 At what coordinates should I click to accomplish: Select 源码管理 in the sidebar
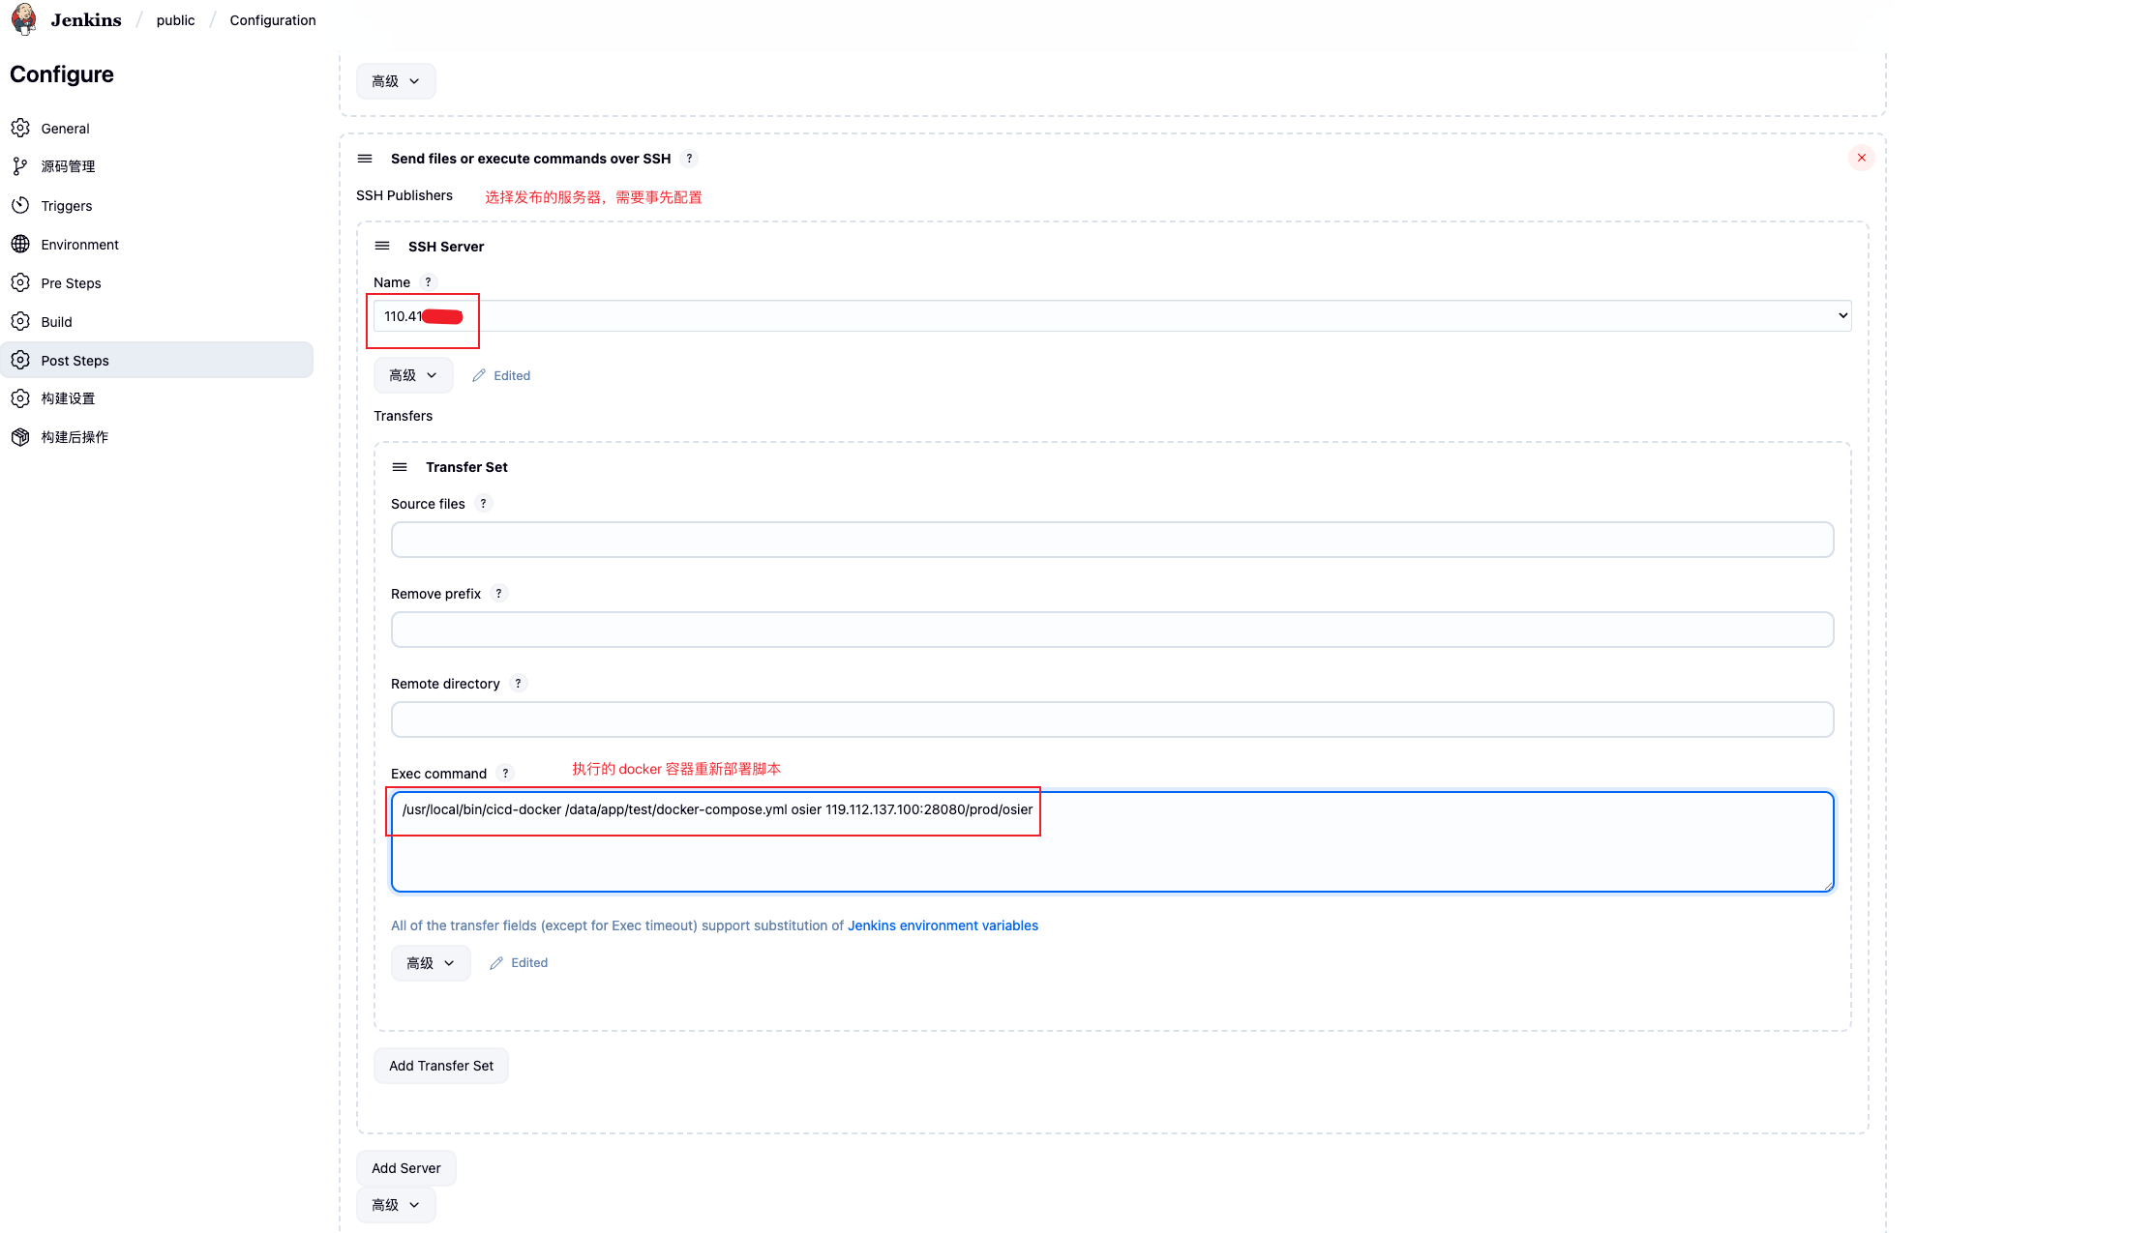[68, 166]
